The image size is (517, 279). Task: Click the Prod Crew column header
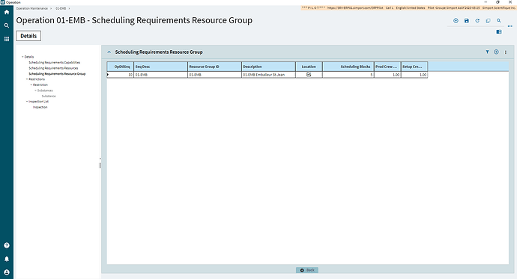[x=387, y=67]
